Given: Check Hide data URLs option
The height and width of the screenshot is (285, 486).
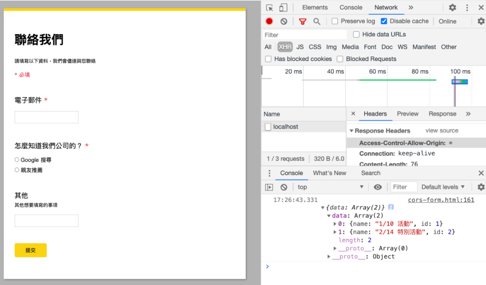Looking at the screenshot, I should pos(356,34).
